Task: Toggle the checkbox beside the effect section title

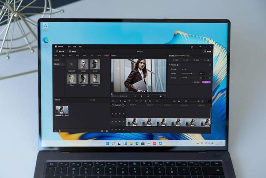Action: pyautogui.click(x=177, y=65)
